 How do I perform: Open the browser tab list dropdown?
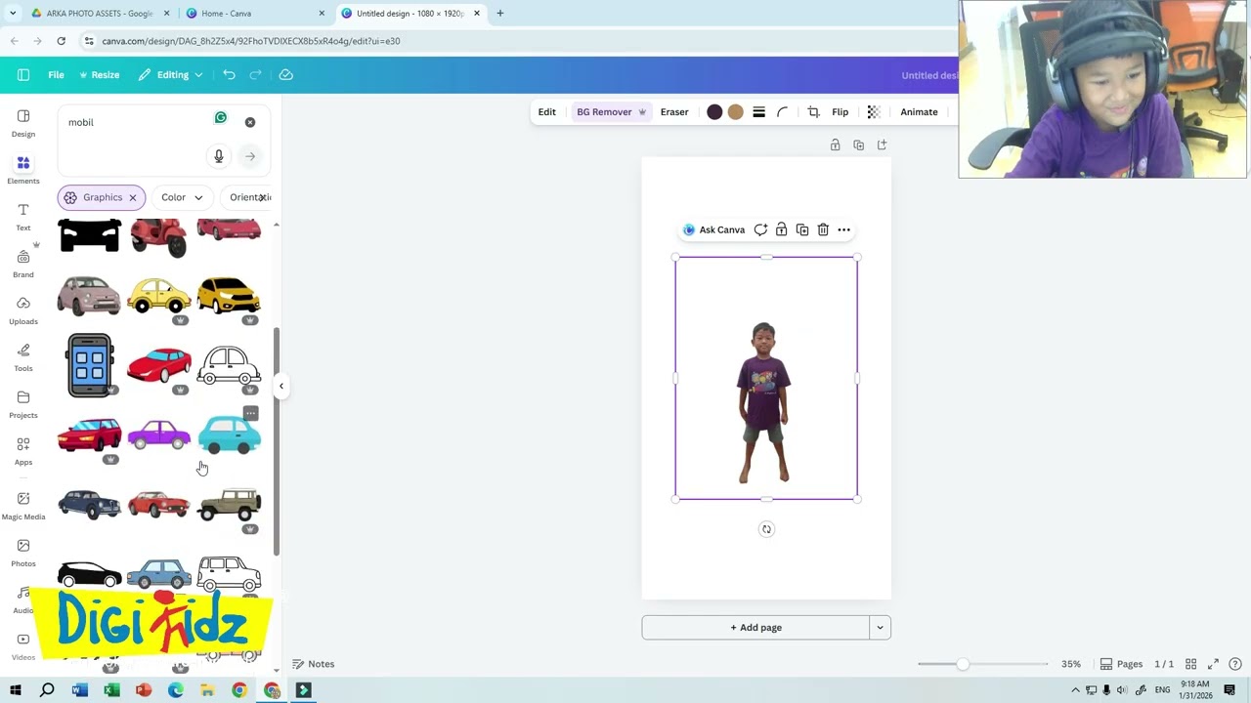point(13,14)
